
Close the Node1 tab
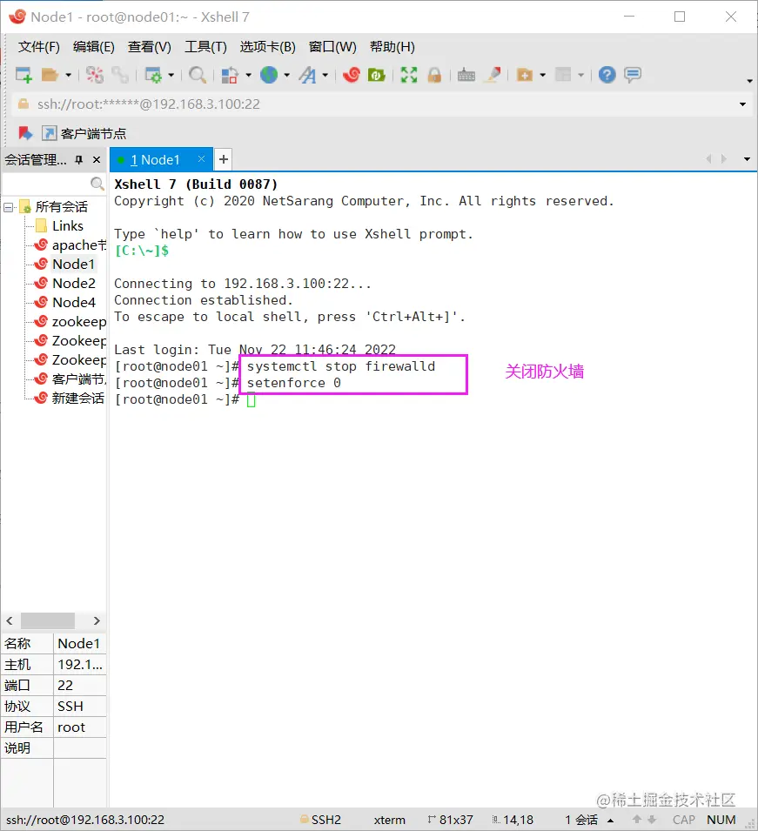pos(201,159)
